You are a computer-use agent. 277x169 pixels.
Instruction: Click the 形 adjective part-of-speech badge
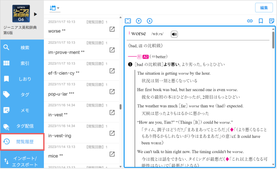tap(139, 57)
